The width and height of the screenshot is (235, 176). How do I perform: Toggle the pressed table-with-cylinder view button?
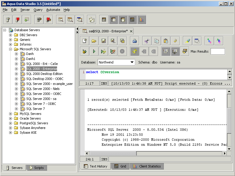123,20
